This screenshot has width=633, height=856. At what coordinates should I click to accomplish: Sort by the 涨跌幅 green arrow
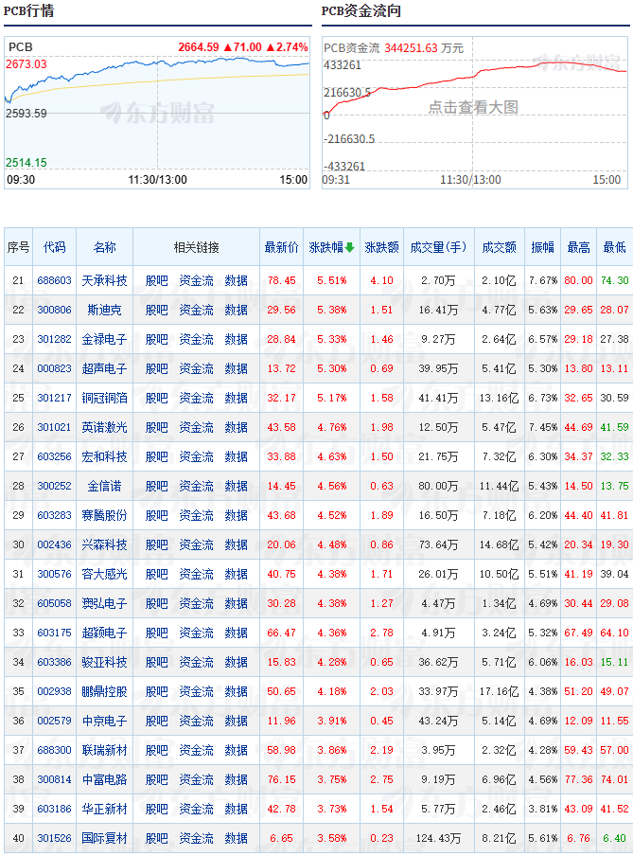click(350, 247)
